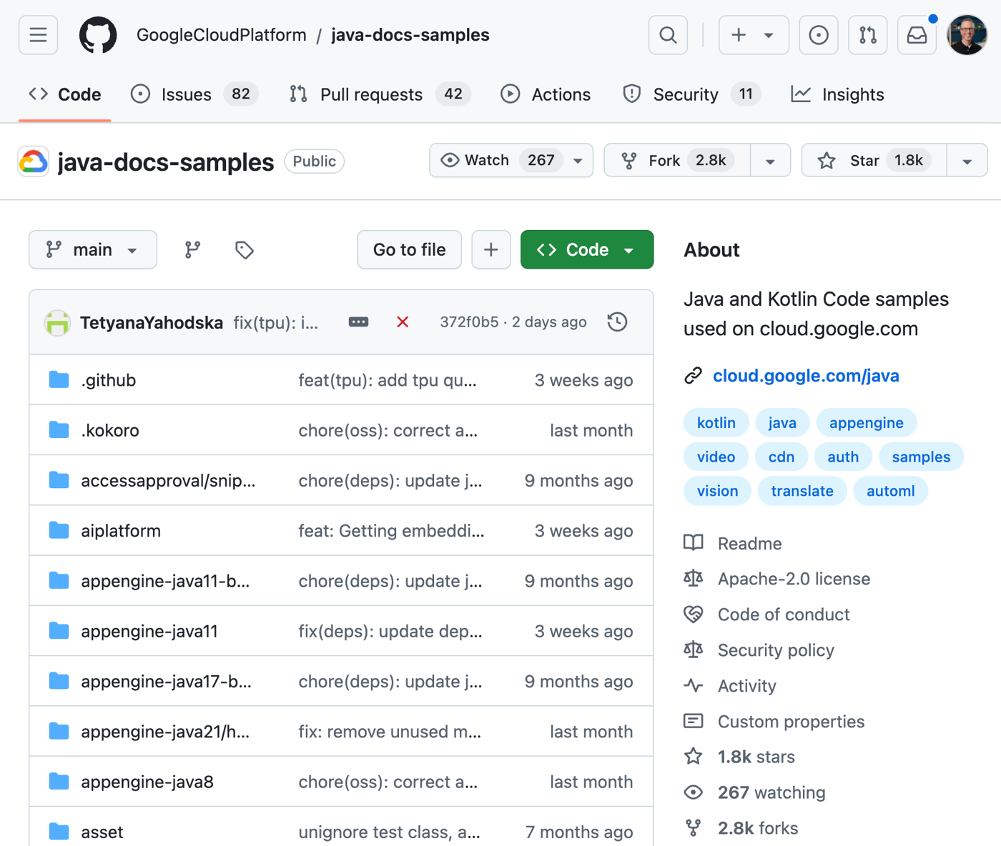
Task: Open the cloud.google.com/java link
Action: pos(805,376)
